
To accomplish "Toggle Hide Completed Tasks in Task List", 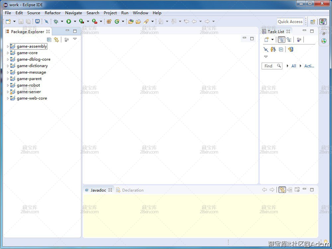I will pos(266,49).
